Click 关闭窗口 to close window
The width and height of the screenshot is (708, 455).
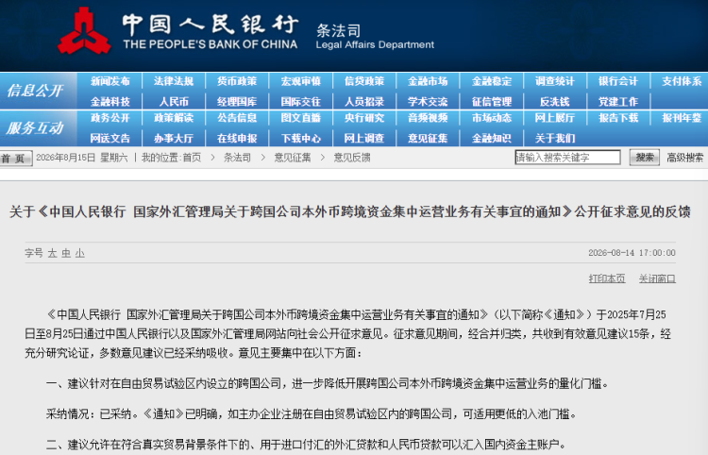tap(657, 278)
